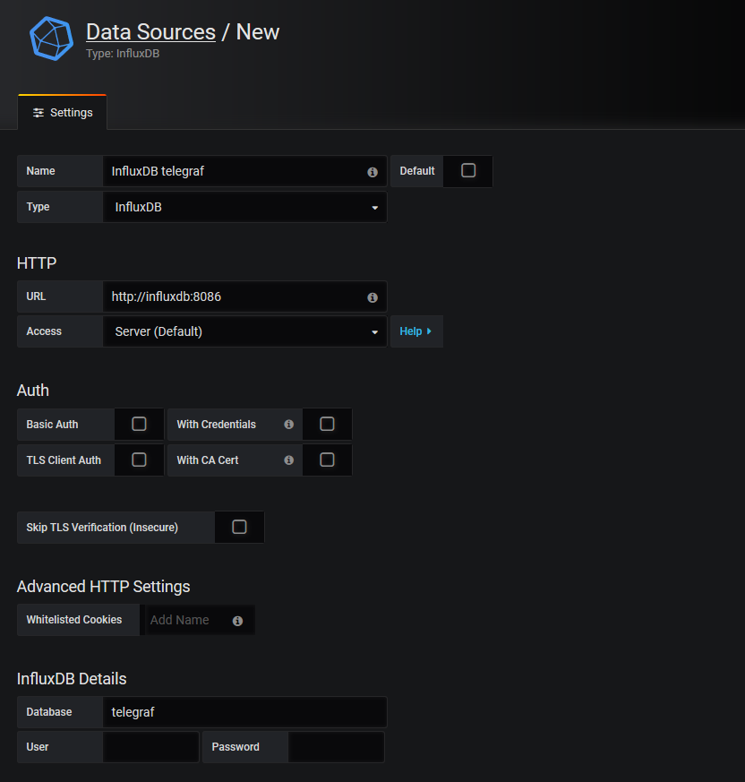Open the Access dropdown showing Server (Default)
The image size is (745, 782).
(x=244, y=331)
